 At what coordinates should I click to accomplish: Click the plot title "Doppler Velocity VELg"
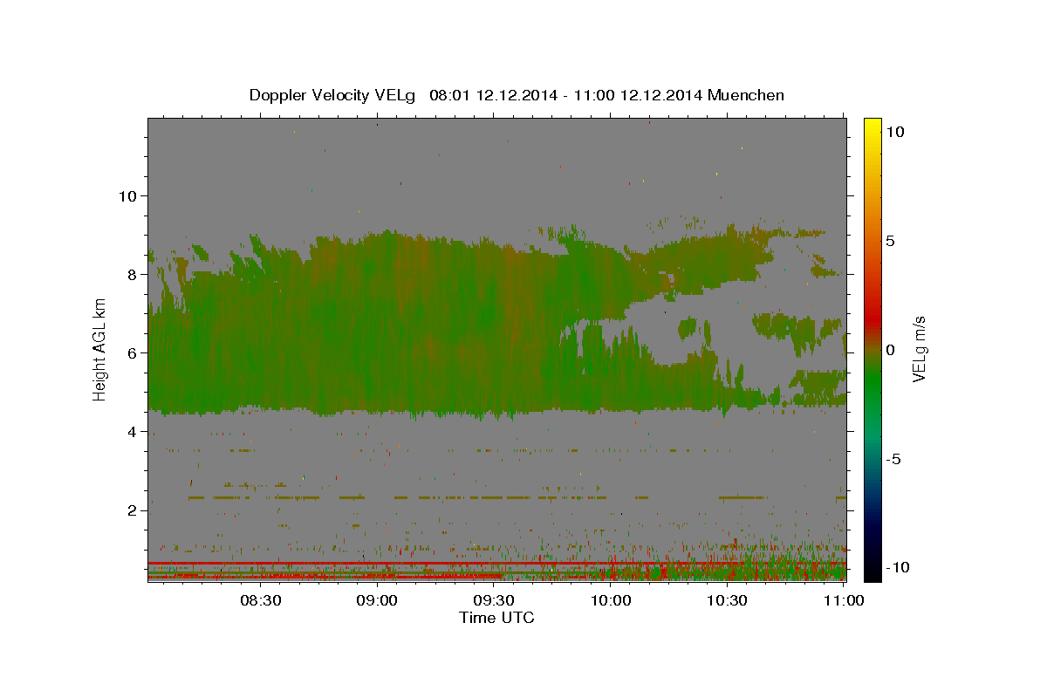click(334, 95)
